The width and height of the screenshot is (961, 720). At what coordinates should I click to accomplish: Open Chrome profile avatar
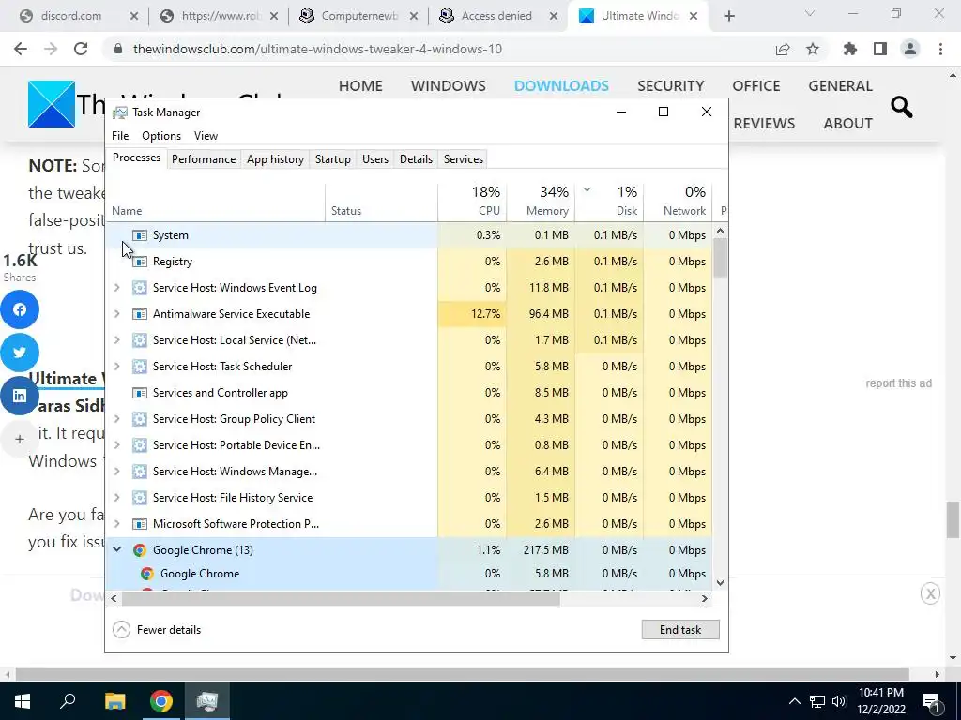pos(910,49)
